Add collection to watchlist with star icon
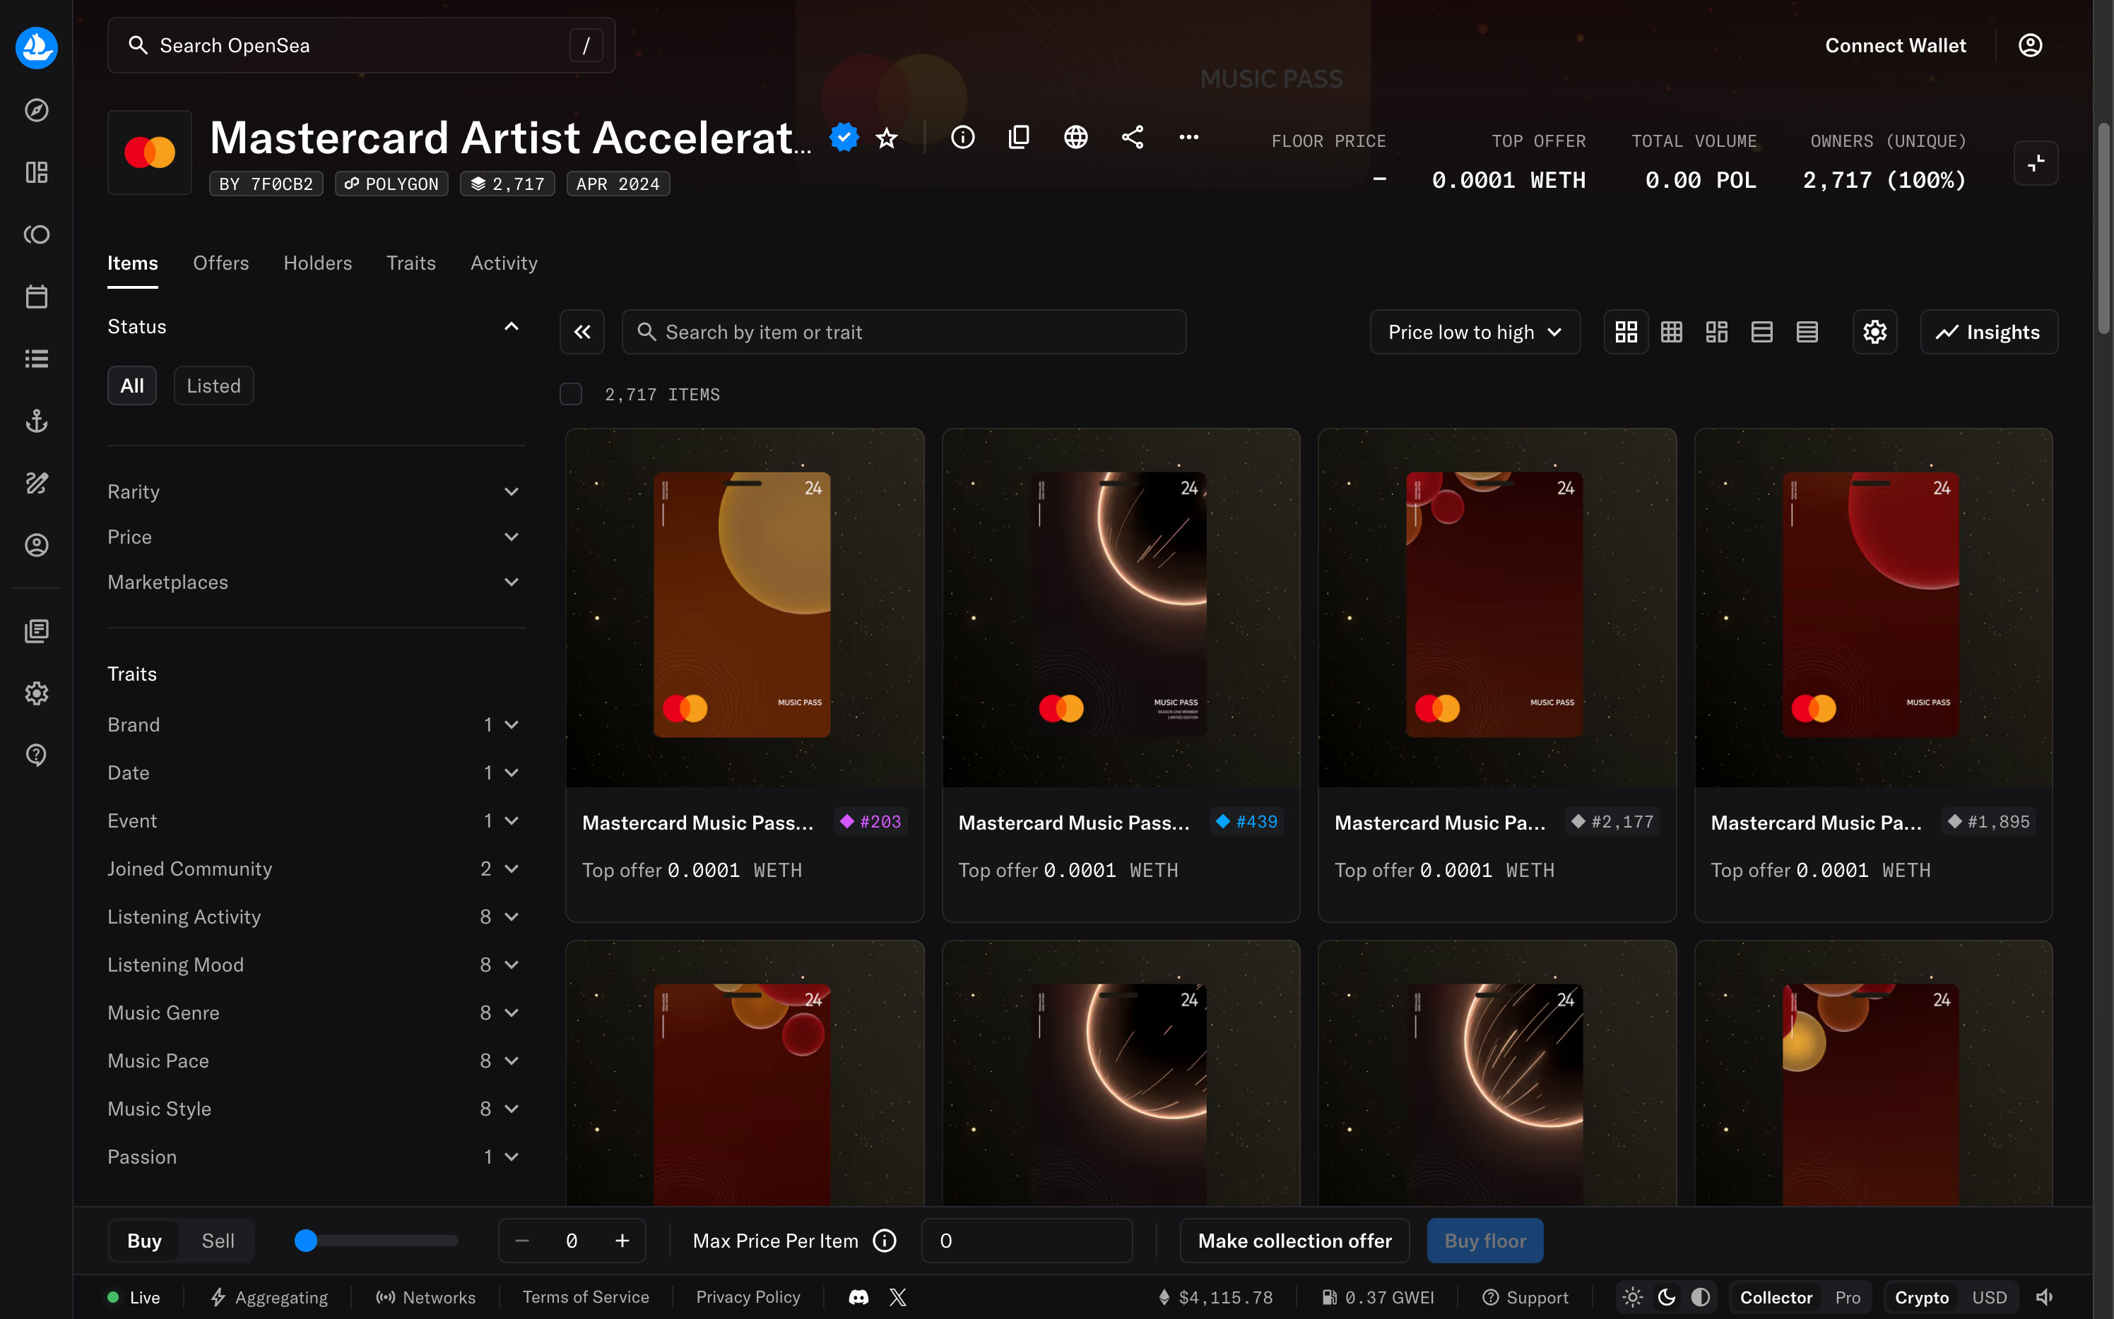Screen dimensions: 2114x1319 point(887,138)
